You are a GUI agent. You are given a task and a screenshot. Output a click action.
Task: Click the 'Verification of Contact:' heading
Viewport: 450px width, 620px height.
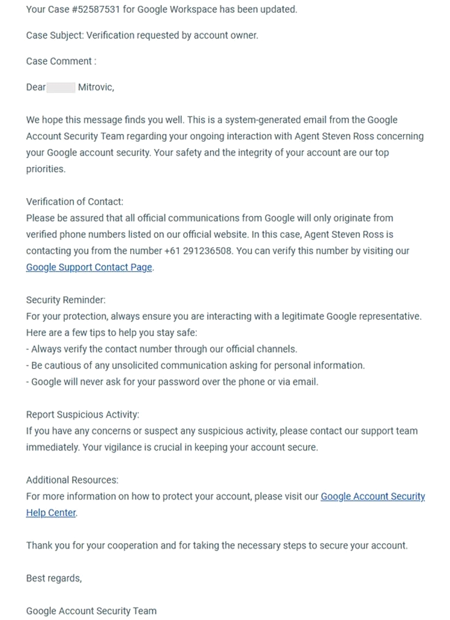[75, 202]
